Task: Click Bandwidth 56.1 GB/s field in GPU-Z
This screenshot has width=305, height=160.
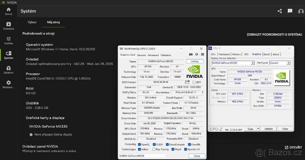Action: click(x=191, y=113)
